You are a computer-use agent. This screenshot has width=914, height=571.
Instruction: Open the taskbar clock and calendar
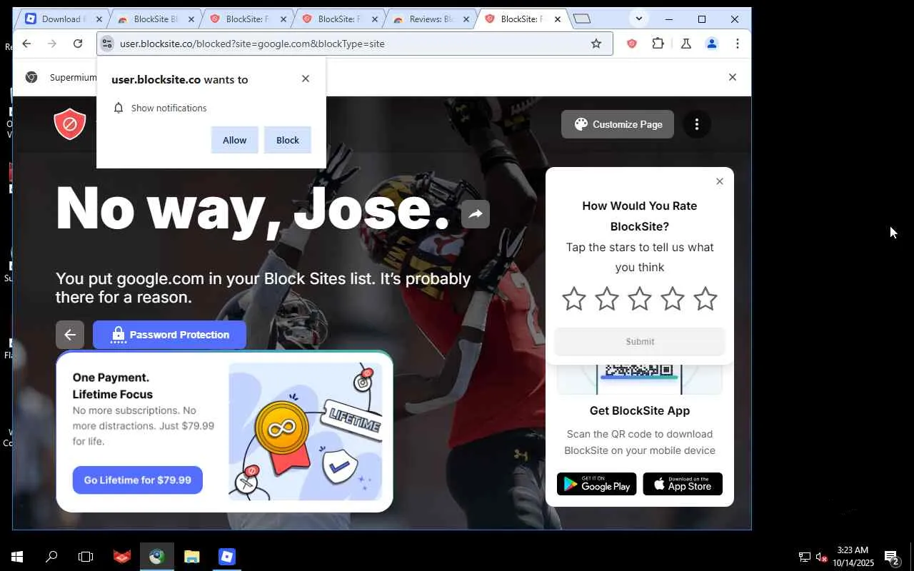point(853,557)
